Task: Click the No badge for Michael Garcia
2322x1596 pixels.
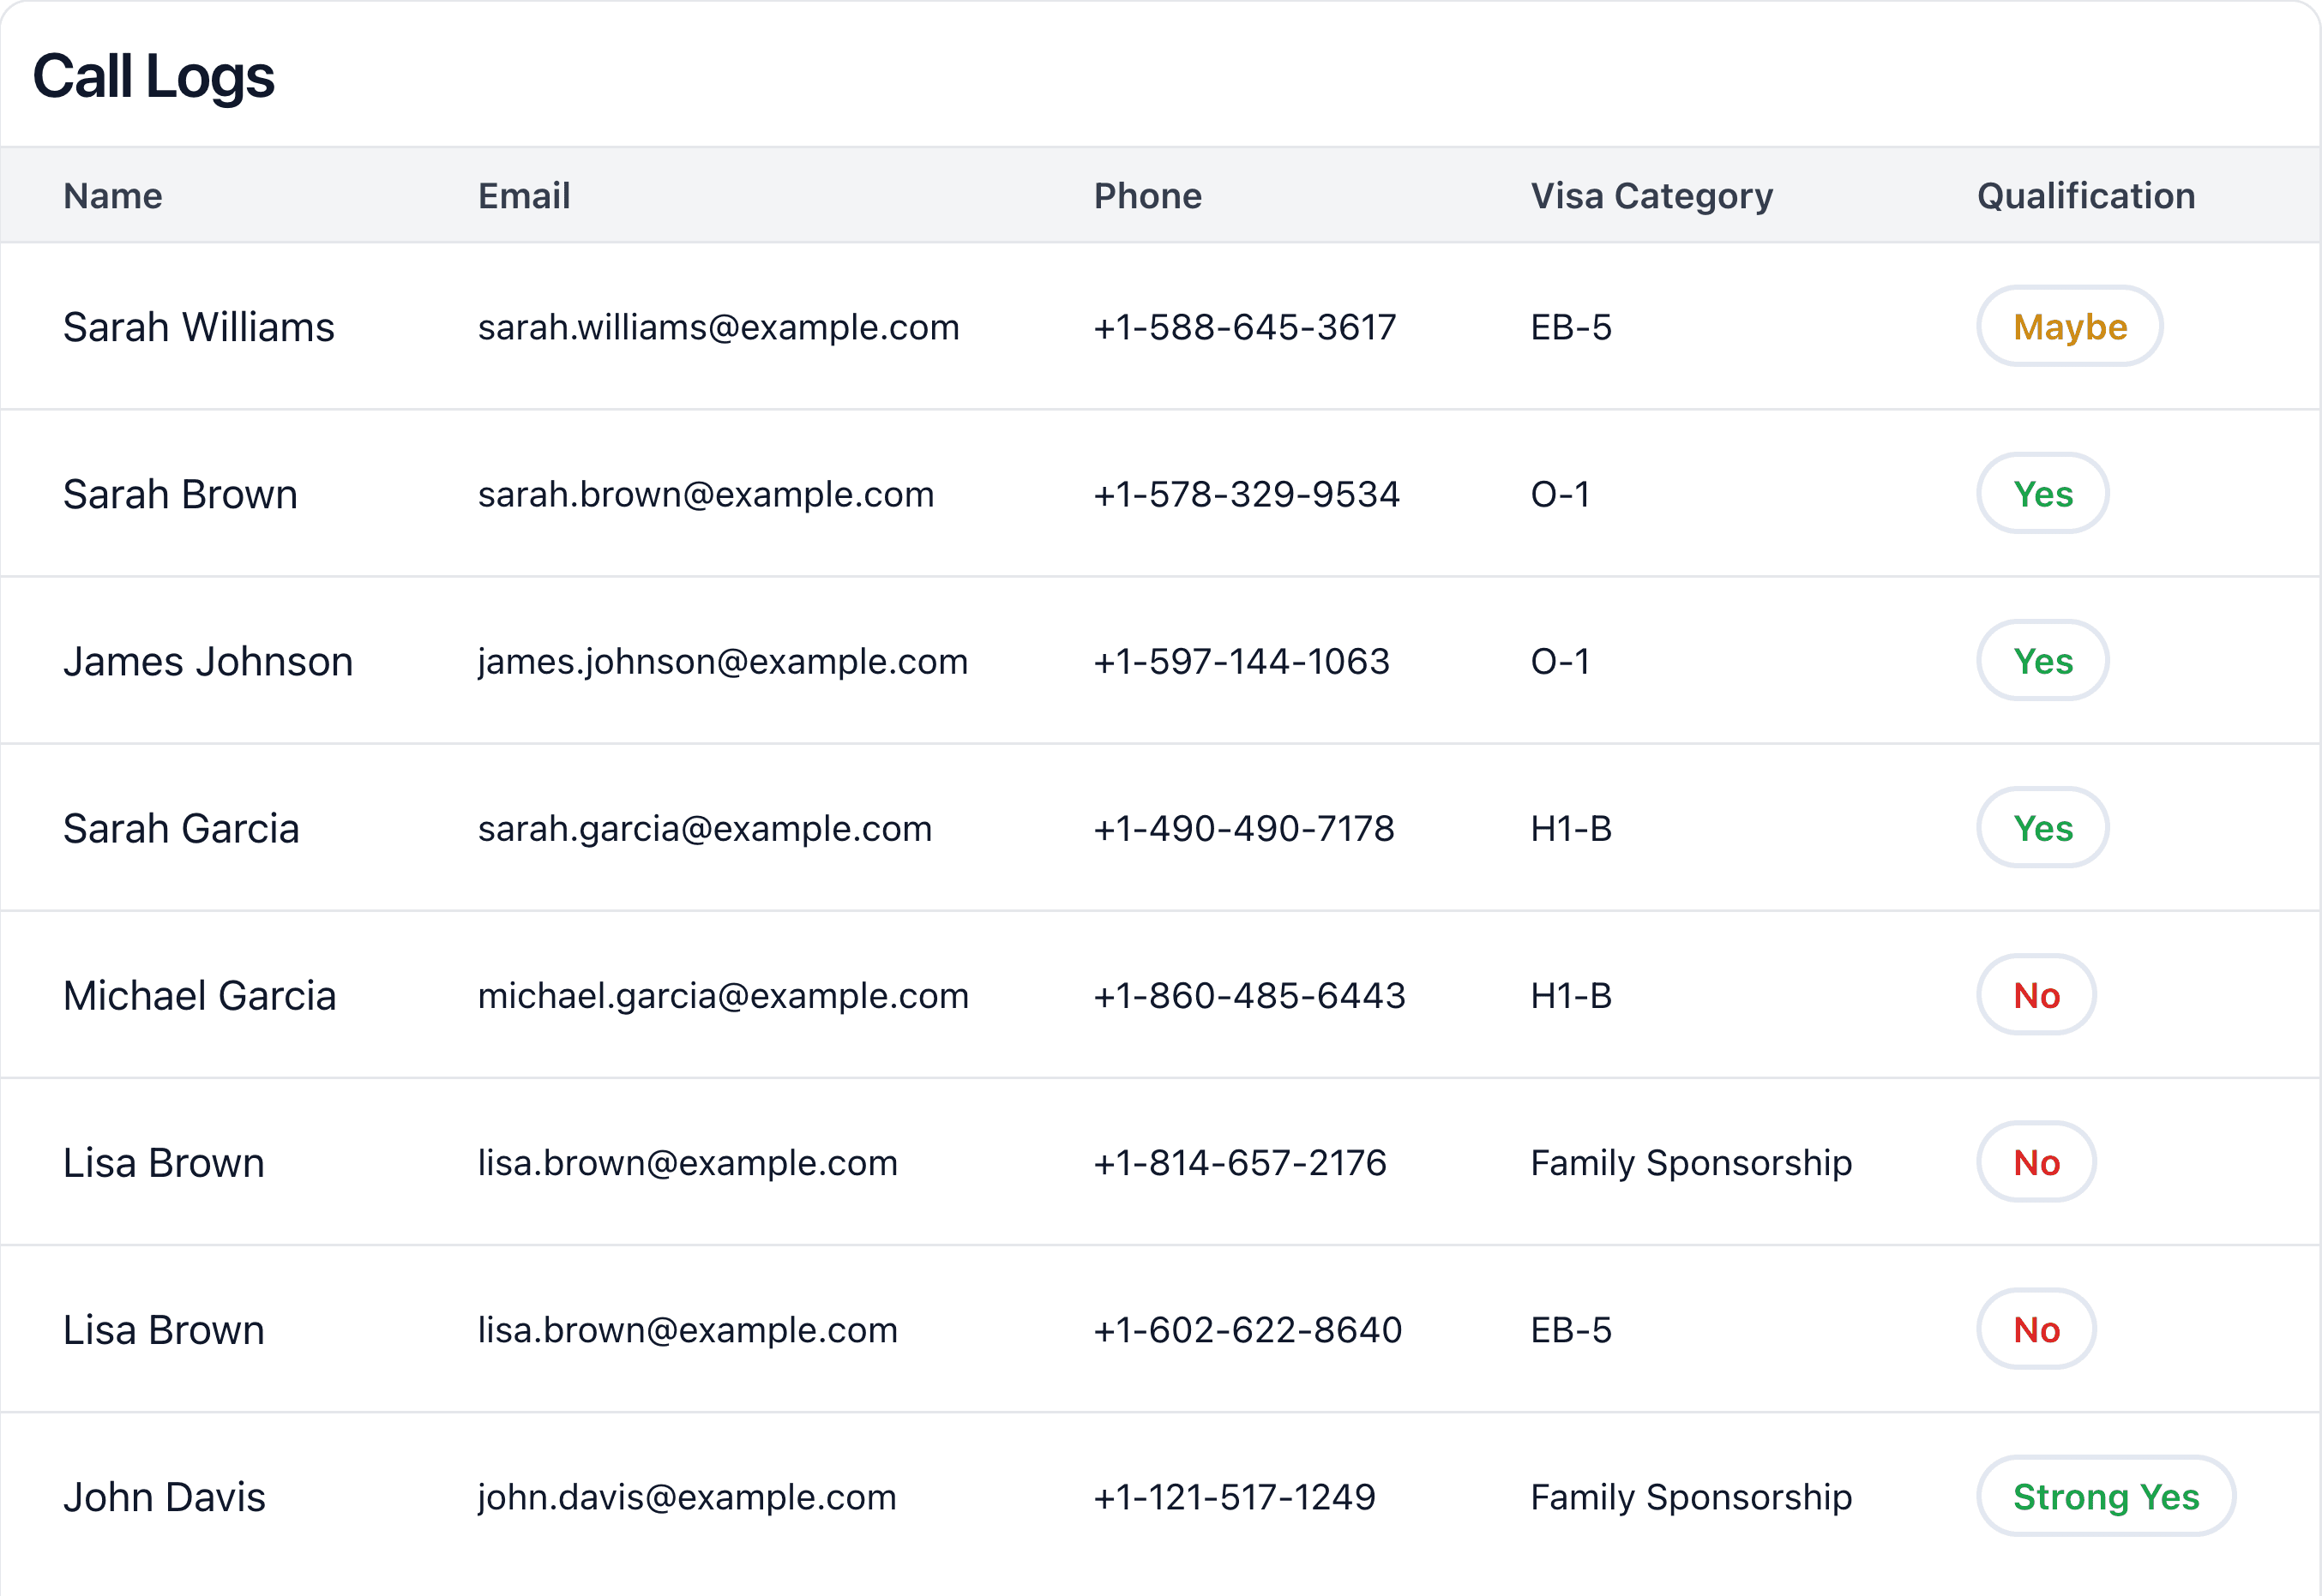Action: tap(2036, 996)
